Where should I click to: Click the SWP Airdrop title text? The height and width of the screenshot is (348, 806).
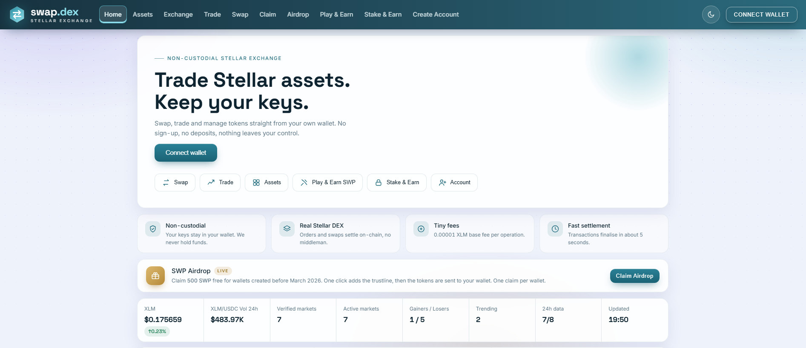pyautogui.click(x=191, y=271)
